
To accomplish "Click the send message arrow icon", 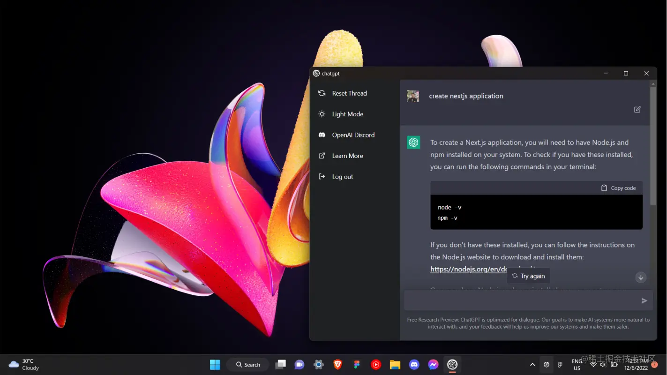I will [644, 300].
